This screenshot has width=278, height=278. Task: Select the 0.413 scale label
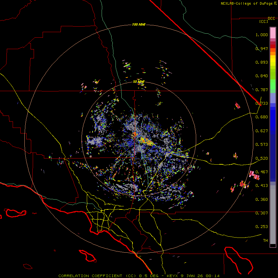coord(262,186)
